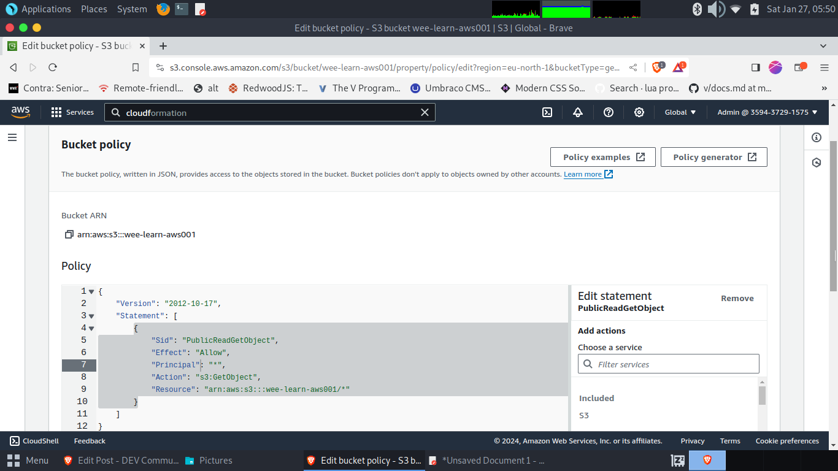Image resolution: width=838 pixels, height=471 pixels.
Task: Open AWS CloudShell icon in top navigation
Action: pyautogui.click(x=547, y=112)
